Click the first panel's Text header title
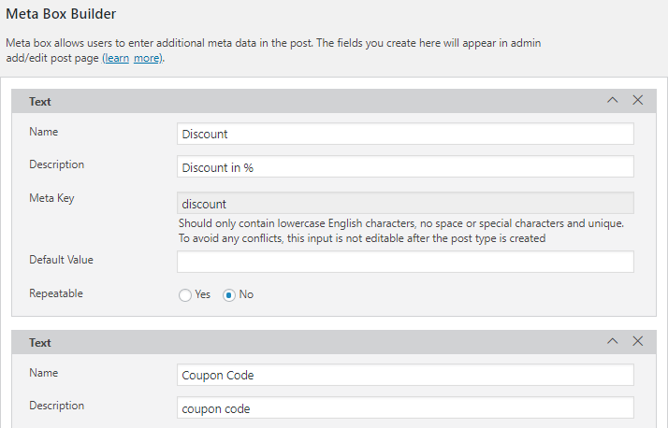 click(x=40, y=102)
